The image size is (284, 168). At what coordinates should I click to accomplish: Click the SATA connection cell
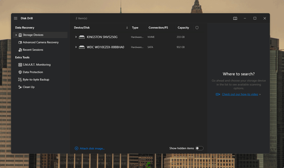point(150,47)
